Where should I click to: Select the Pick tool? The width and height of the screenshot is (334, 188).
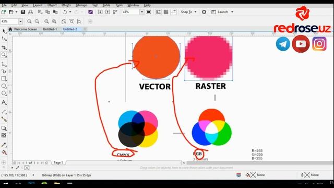4,31
